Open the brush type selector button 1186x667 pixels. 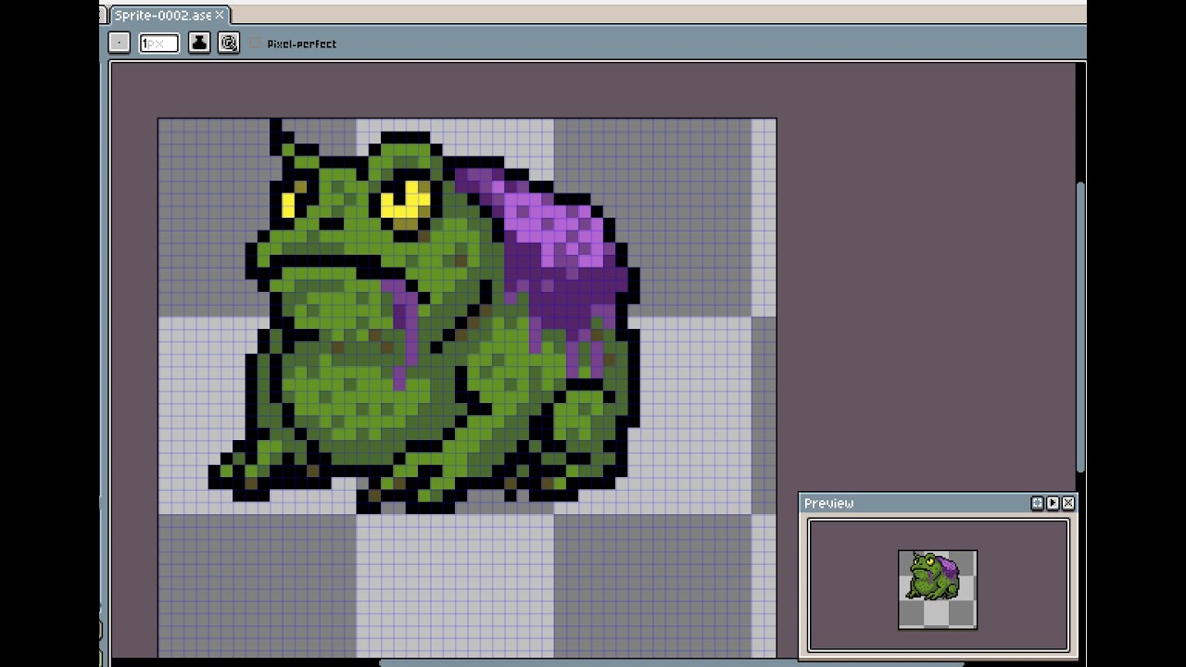120,43
